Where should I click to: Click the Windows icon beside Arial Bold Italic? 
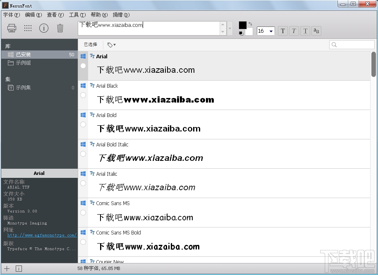(83, 144)
